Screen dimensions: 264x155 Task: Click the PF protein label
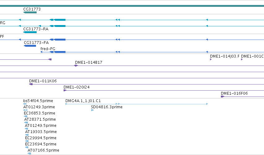pyautogui.click(x=2, y=37)
